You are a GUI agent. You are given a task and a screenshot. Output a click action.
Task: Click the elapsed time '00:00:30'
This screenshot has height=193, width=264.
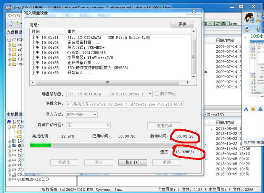coord(127,136)
